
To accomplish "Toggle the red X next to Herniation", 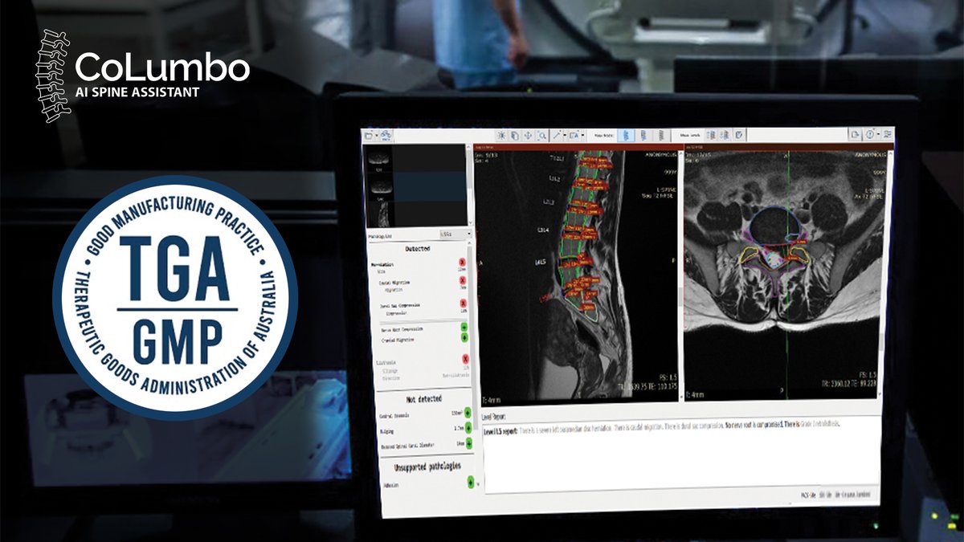I will 462,262.
